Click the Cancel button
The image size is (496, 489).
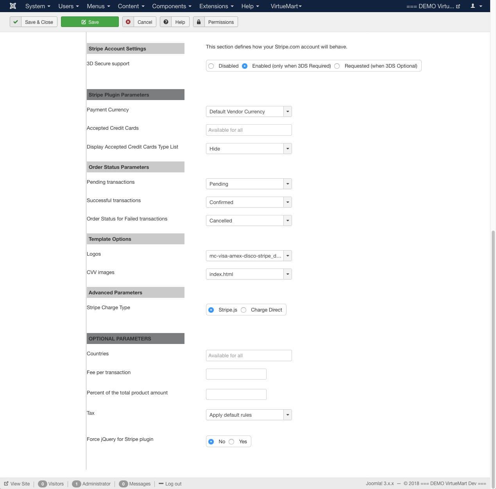pos(140,22)
